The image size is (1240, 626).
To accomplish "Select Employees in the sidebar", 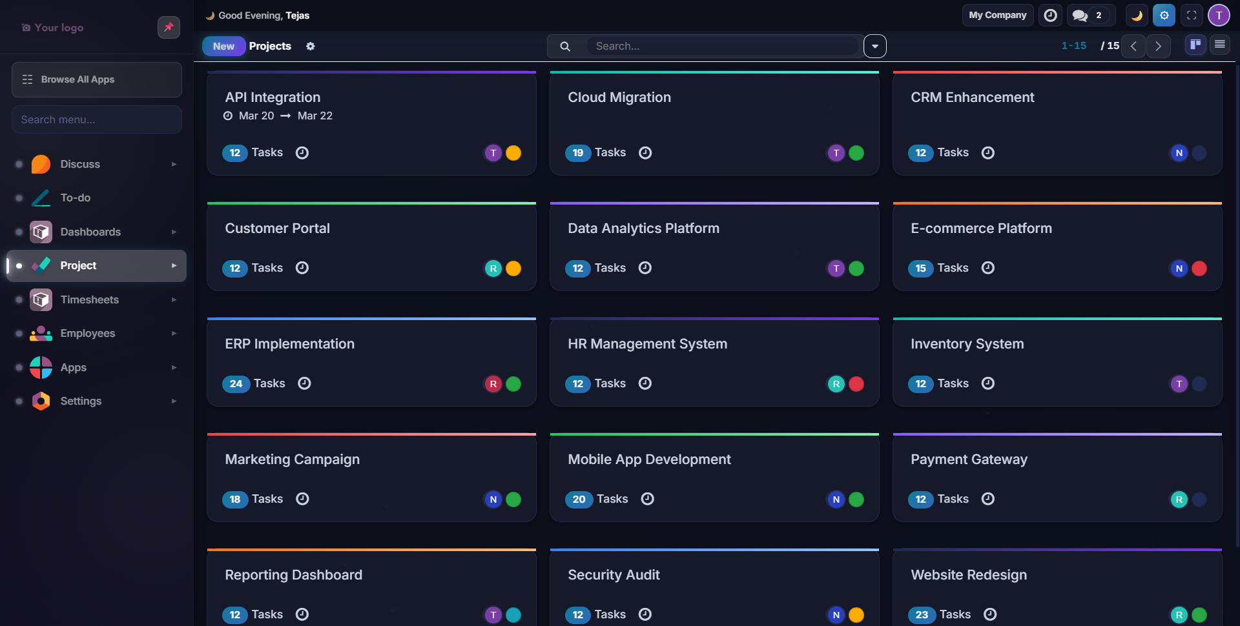I will coord(88,334).
